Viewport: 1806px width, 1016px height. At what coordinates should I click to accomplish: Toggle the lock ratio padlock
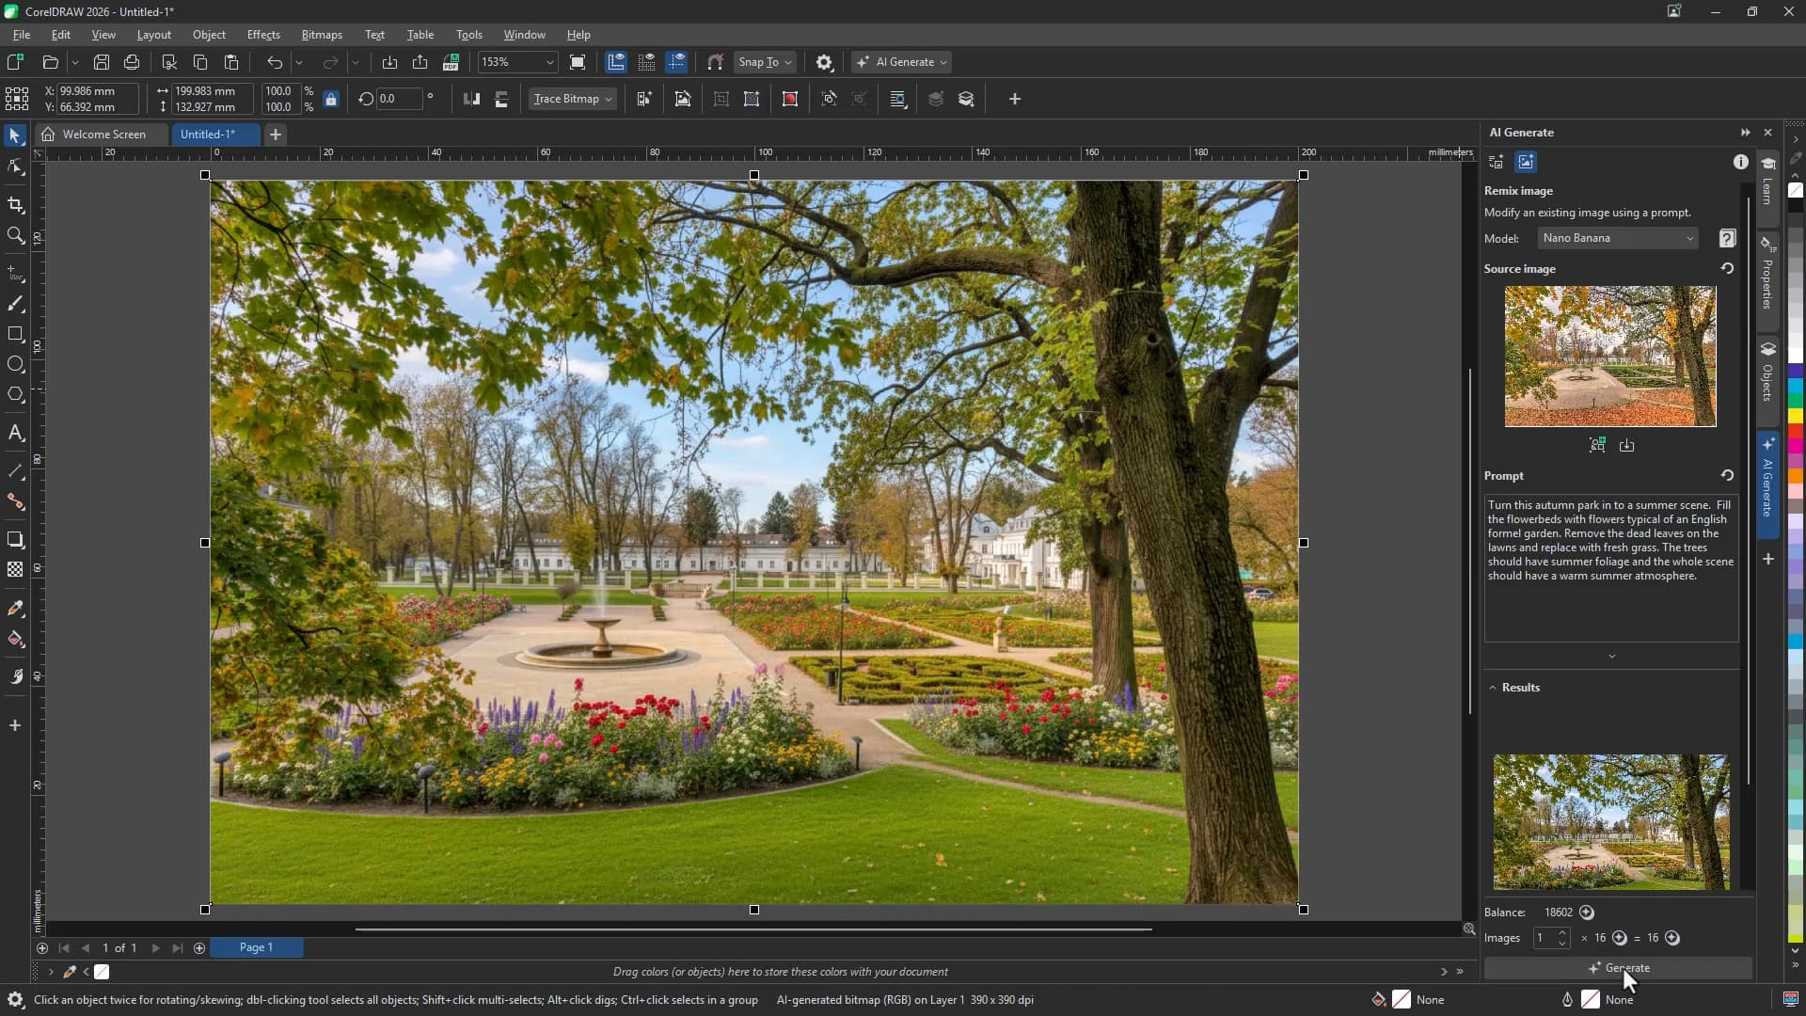tap(330, 99)
